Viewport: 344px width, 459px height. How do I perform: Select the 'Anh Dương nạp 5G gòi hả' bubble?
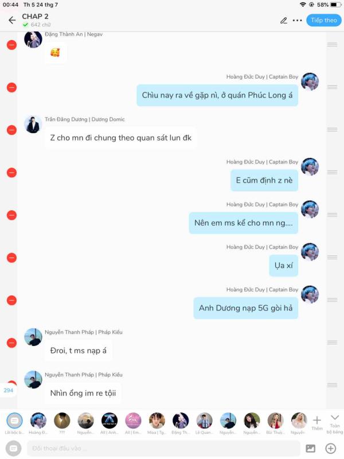(246, 308)
